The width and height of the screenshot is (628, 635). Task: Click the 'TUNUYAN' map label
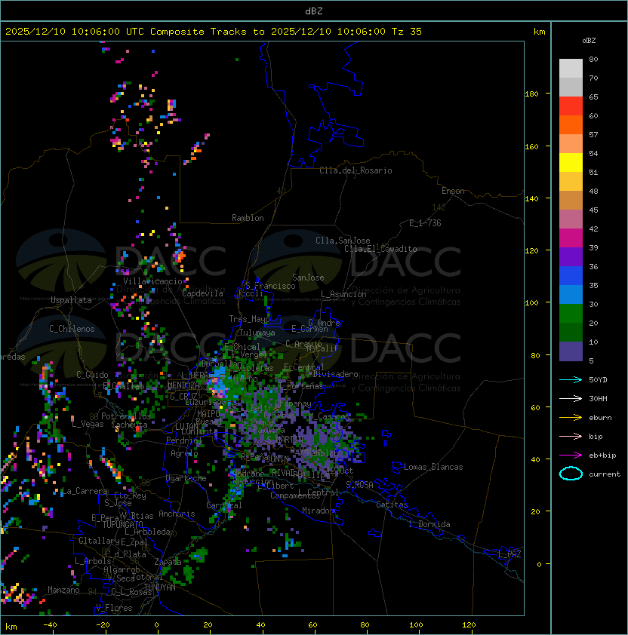click(160, 587)
